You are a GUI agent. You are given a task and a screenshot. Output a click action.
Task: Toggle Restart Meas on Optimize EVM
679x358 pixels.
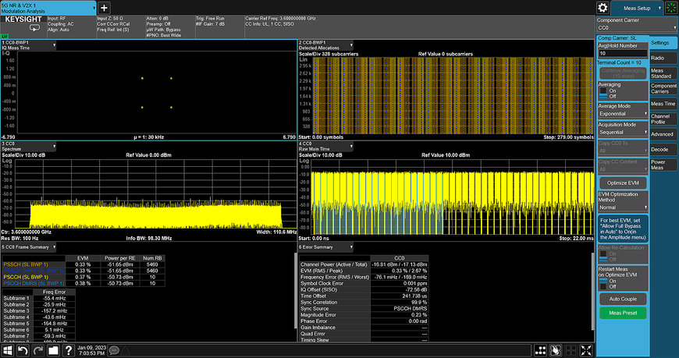[603, 284]
